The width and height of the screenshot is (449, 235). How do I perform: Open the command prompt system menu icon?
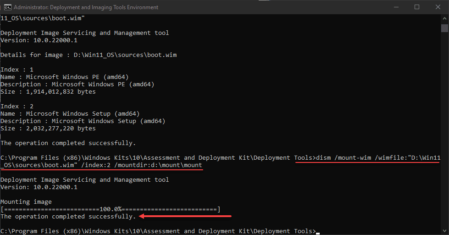point(7,7)
